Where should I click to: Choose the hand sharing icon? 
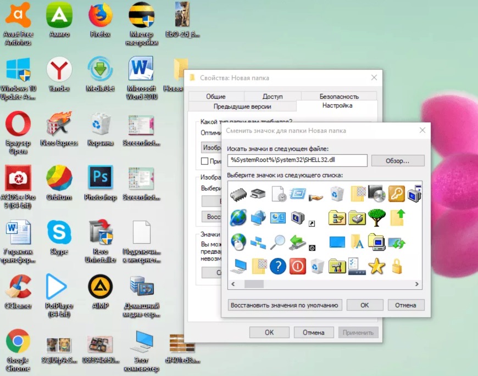(x=316, y=197)
